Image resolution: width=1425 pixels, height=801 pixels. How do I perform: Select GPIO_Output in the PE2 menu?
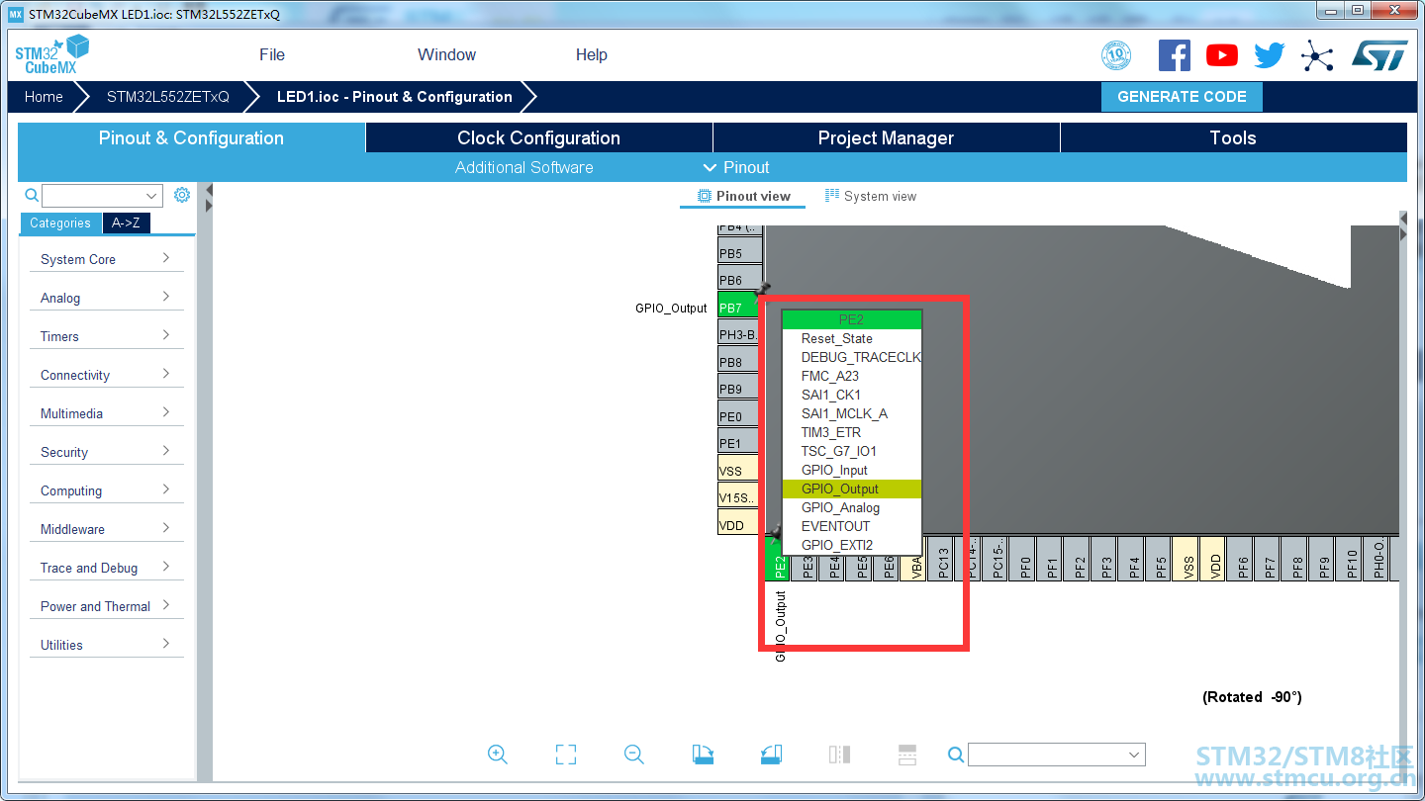852,489
